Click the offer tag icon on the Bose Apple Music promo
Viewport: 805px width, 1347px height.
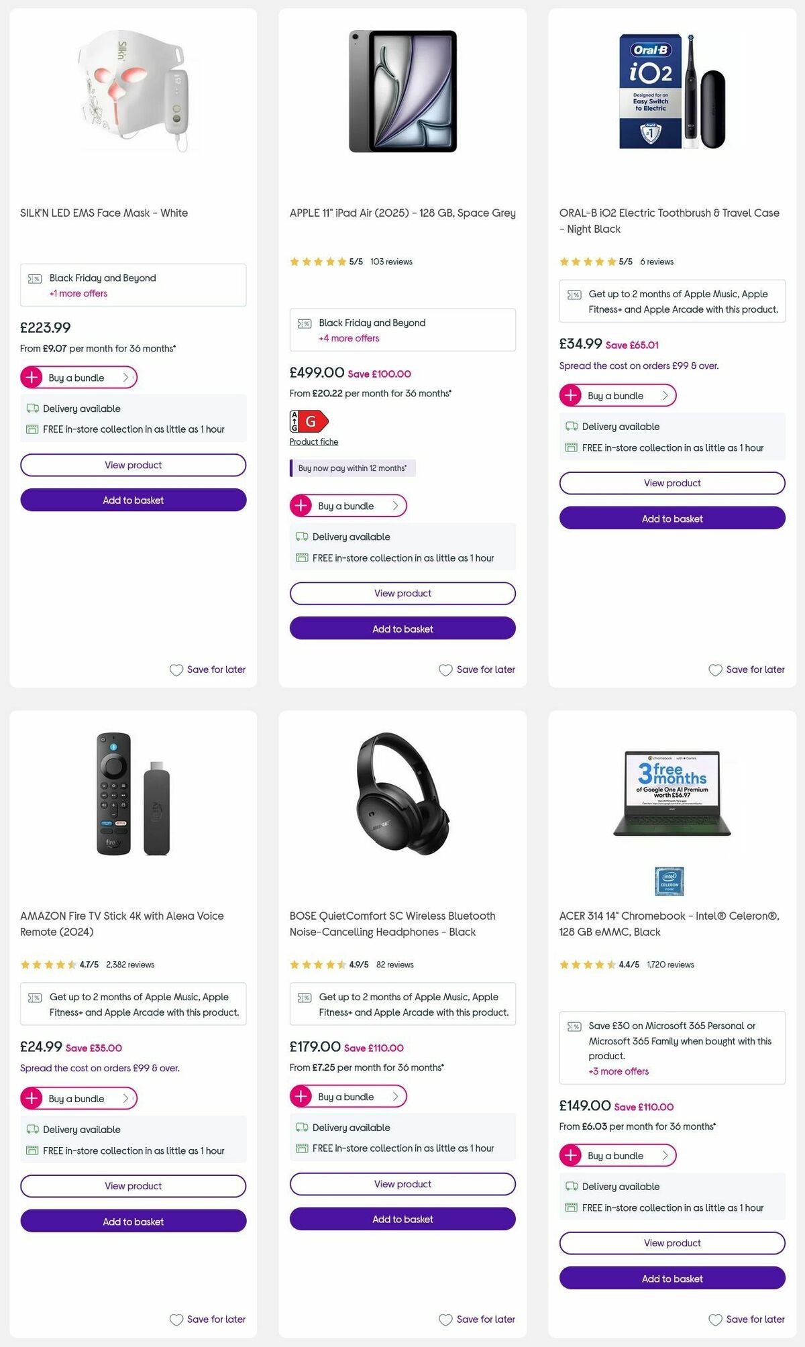point(305,998)
